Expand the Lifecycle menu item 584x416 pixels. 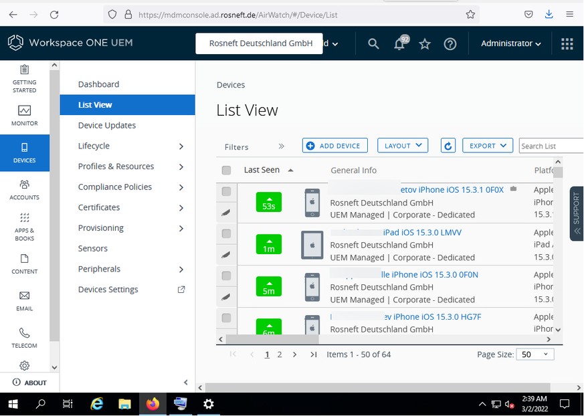click(130, 146)
